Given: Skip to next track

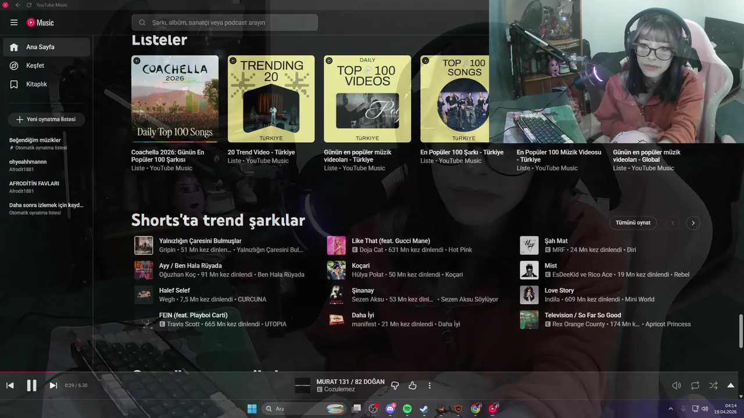Looking at the screenshot, I should [53, 385].
